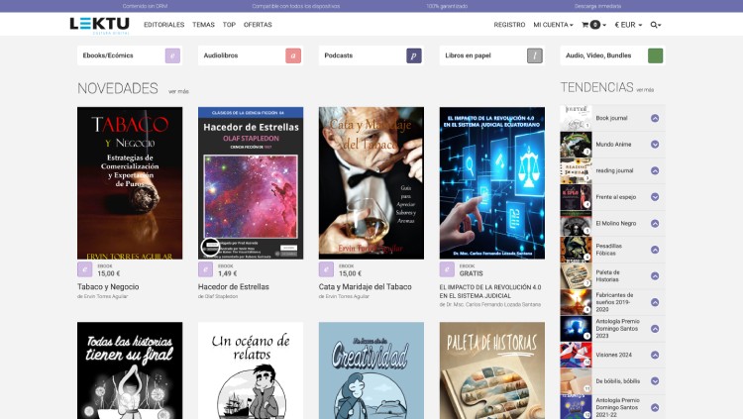743x419 pixels.
Task: Open the Tabaco y Negocio title link
Action: click(108, 286)
